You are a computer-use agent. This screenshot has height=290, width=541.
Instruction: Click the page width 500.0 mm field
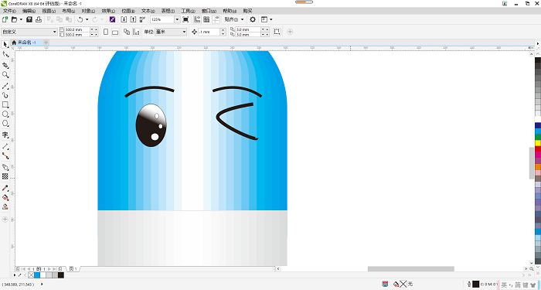(x=77, y=29)
